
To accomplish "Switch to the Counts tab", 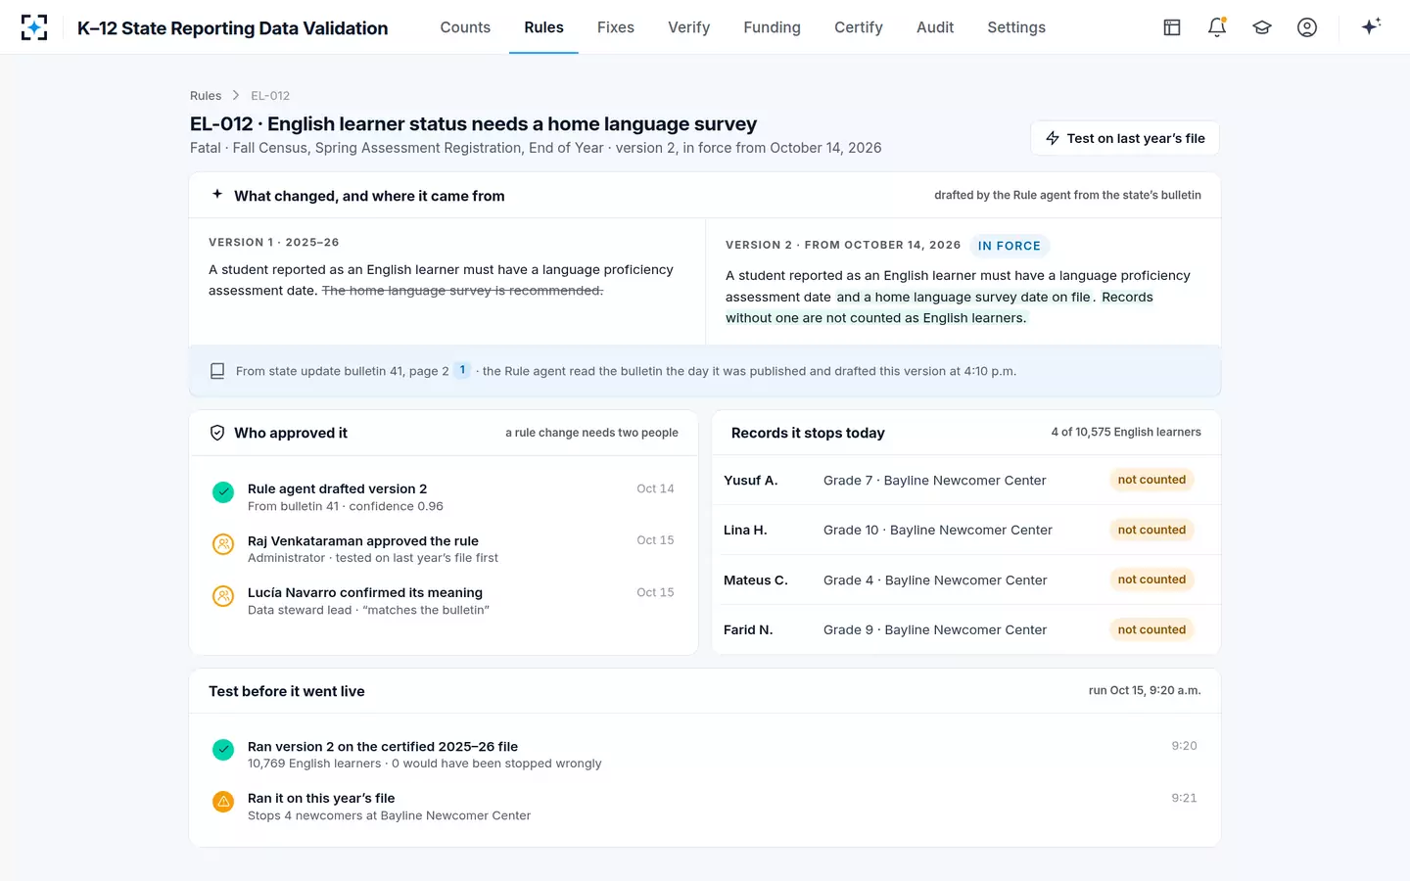I will 465,27.
